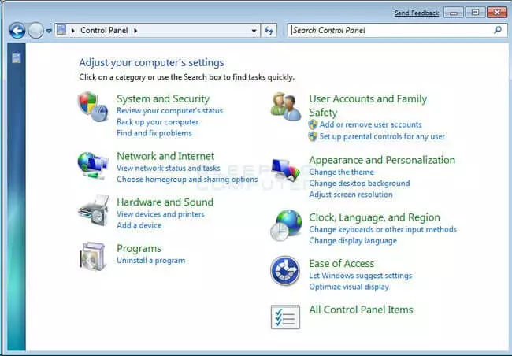Open User Accounts and Family Safety heading
Image resolution: width=512 pixels, height=356 pixels.
click(x=368, y=106)
